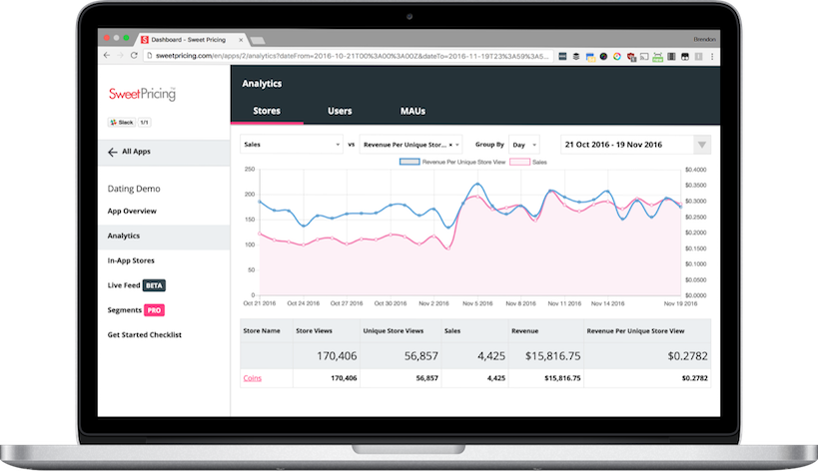Click the black color-wheel extension icon

(603, 56)
